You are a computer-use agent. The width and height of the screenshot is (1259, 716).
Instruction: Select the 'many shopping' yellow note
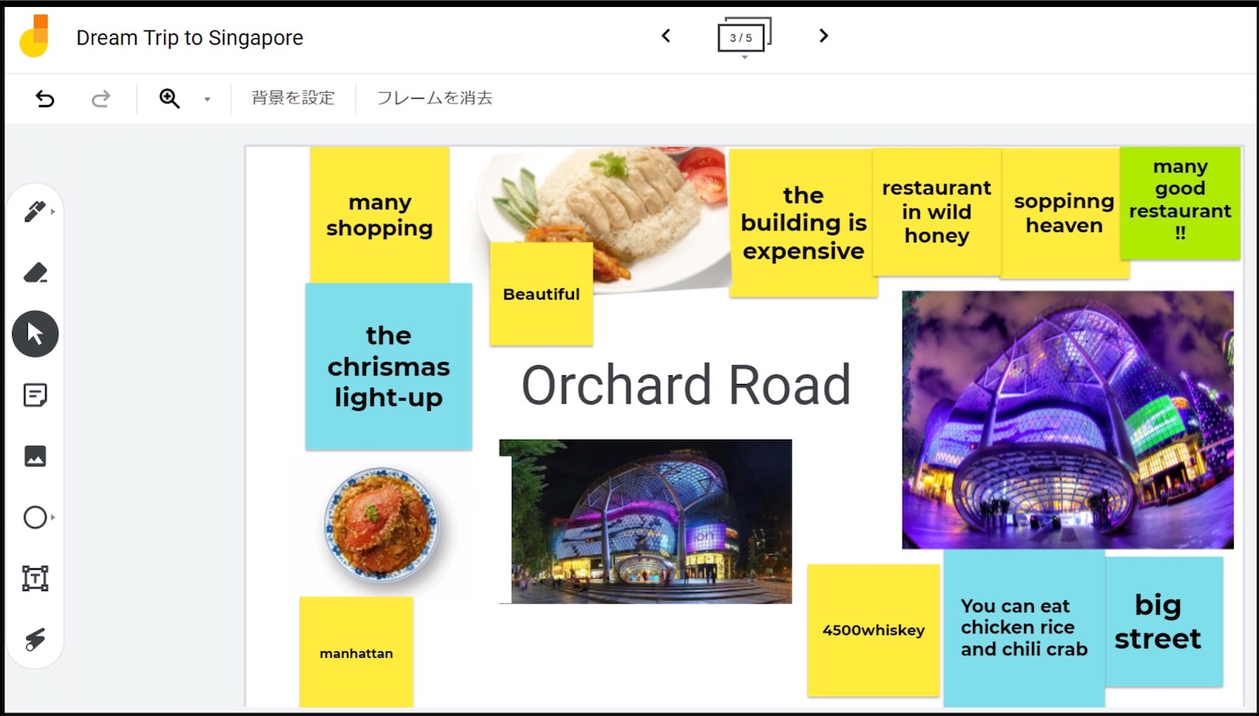tap(379, 215)
